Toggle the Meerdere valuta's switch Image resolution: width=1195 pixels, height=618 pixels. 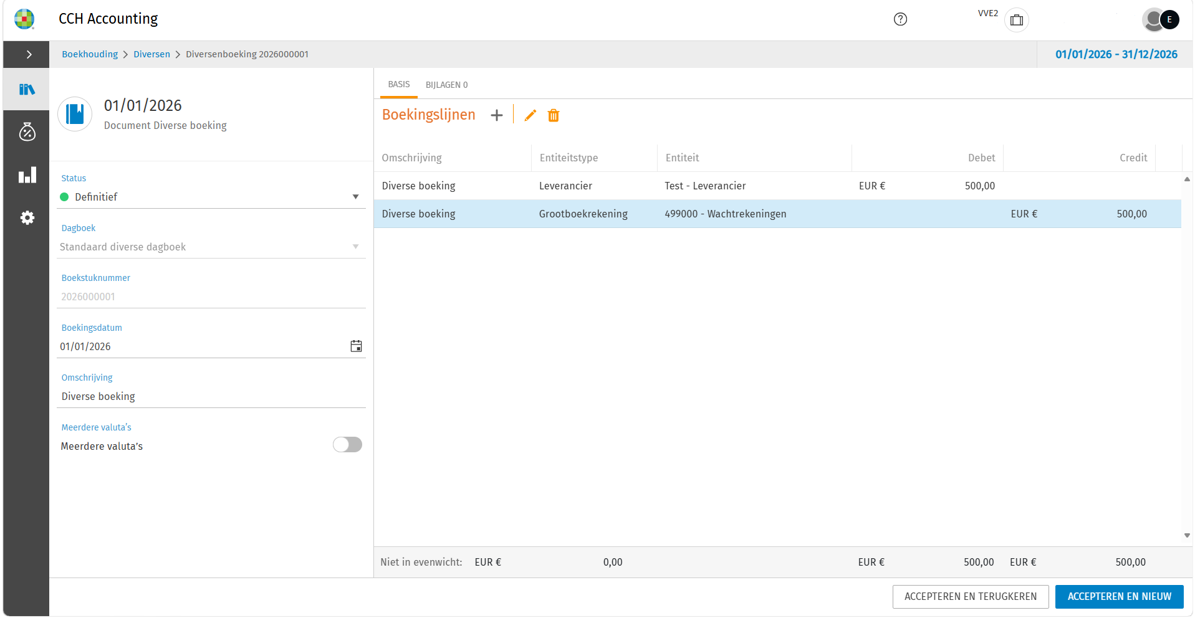pyautogui.click(x=347, y=444)
